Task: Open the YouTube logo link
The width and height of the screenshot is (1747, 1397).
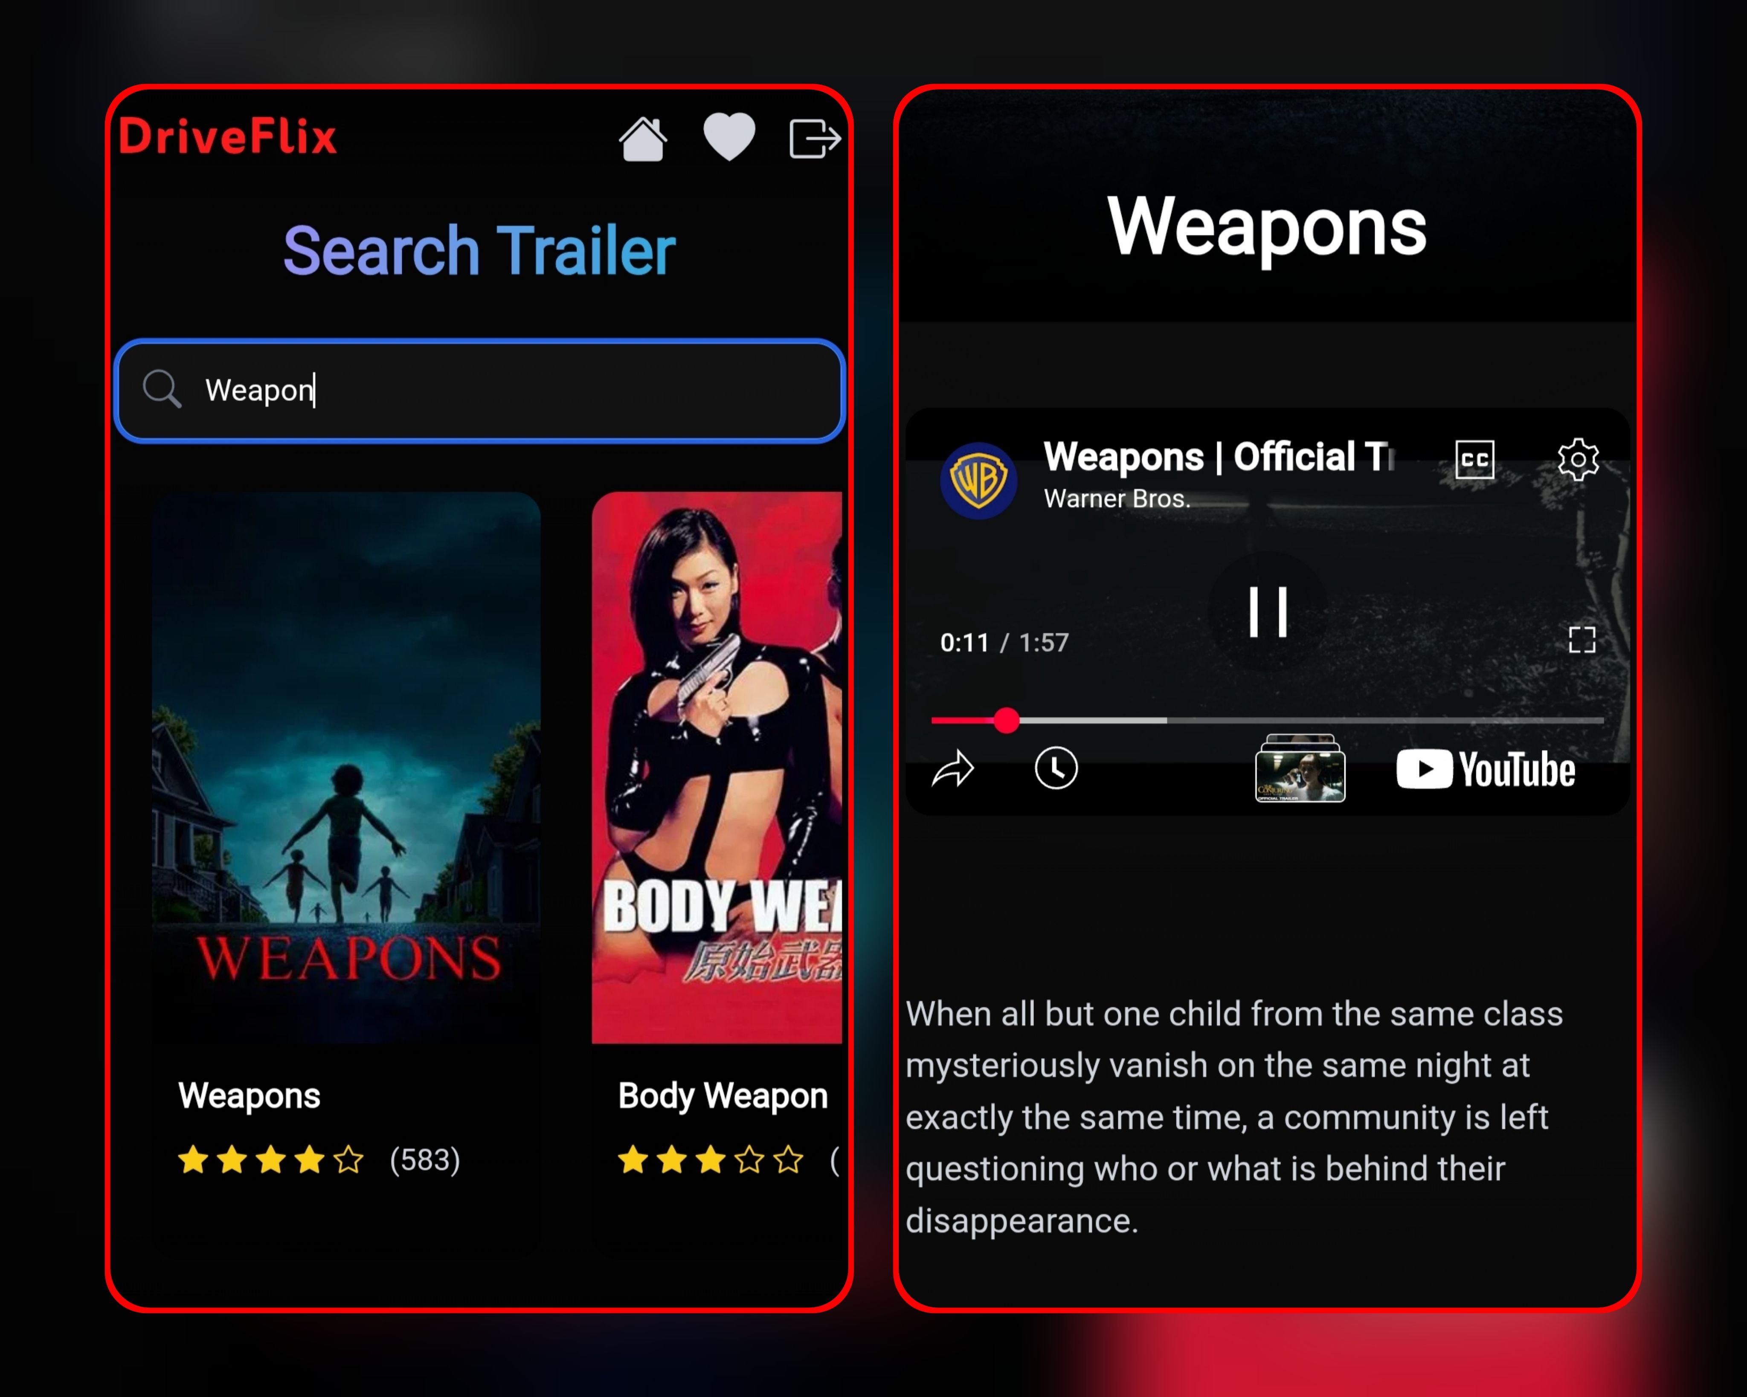Action: point(1485,769)
